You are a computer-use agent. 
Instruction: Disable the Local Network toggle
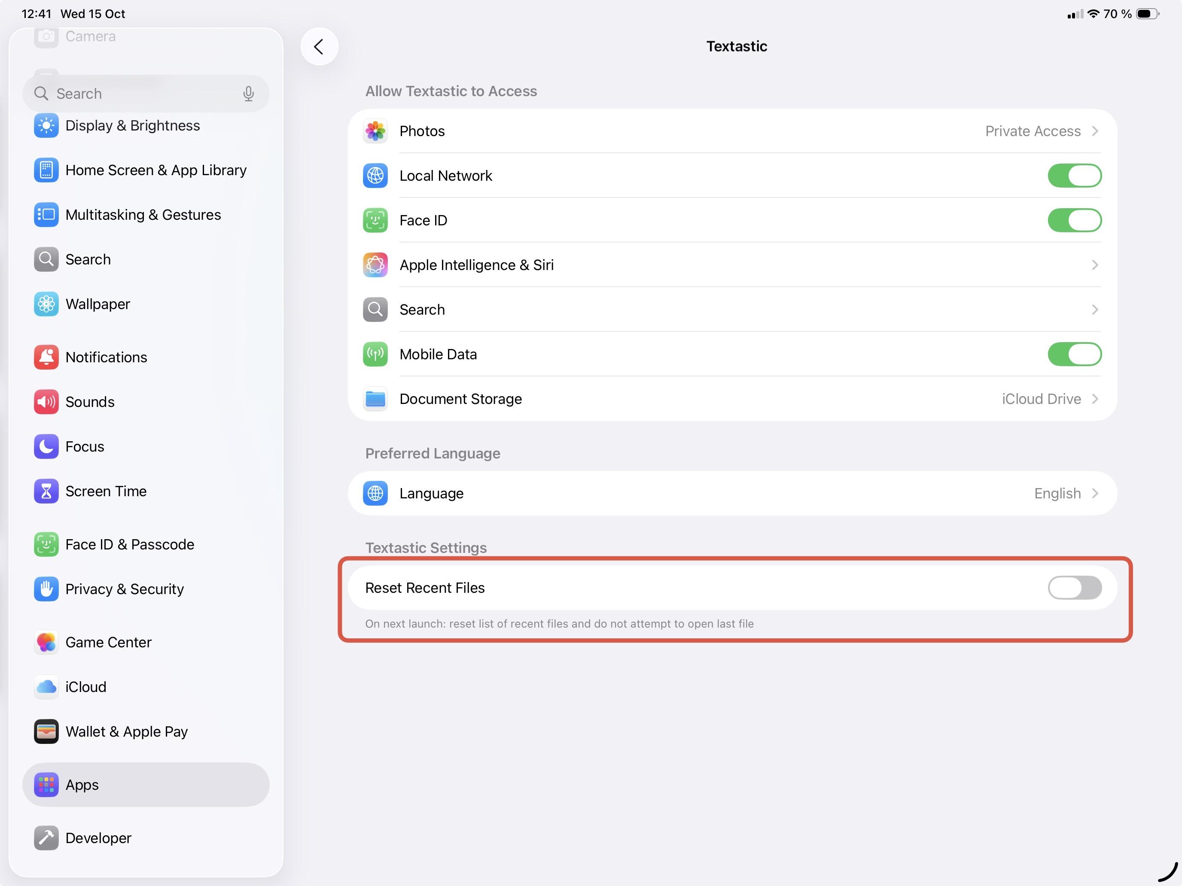click(x=1074, y=176)
